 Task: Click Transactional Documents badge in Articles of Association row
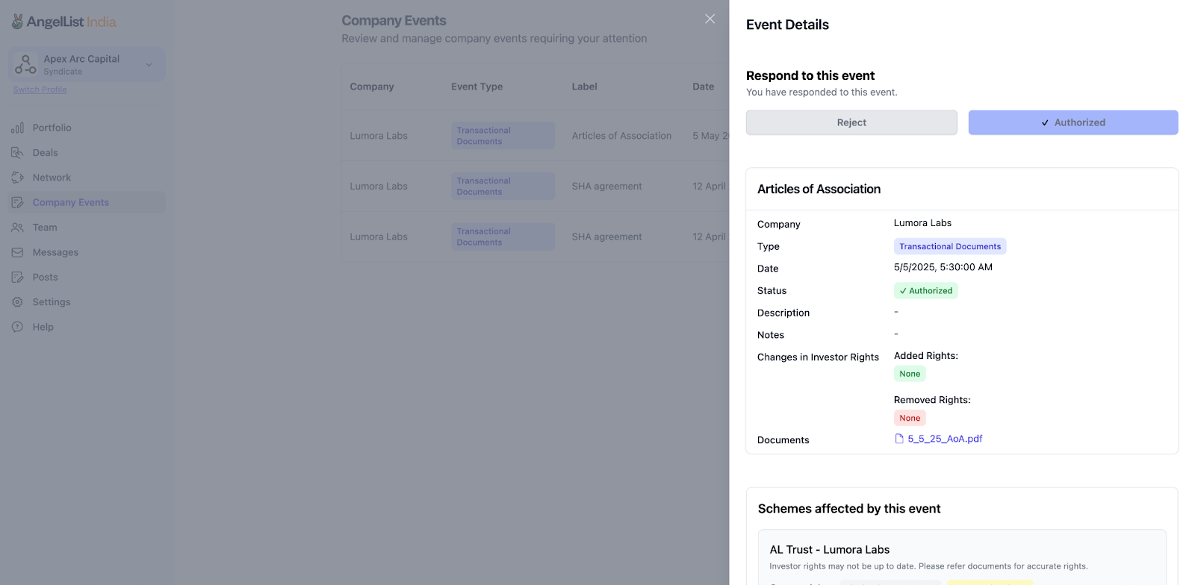[x=503, y=136]
